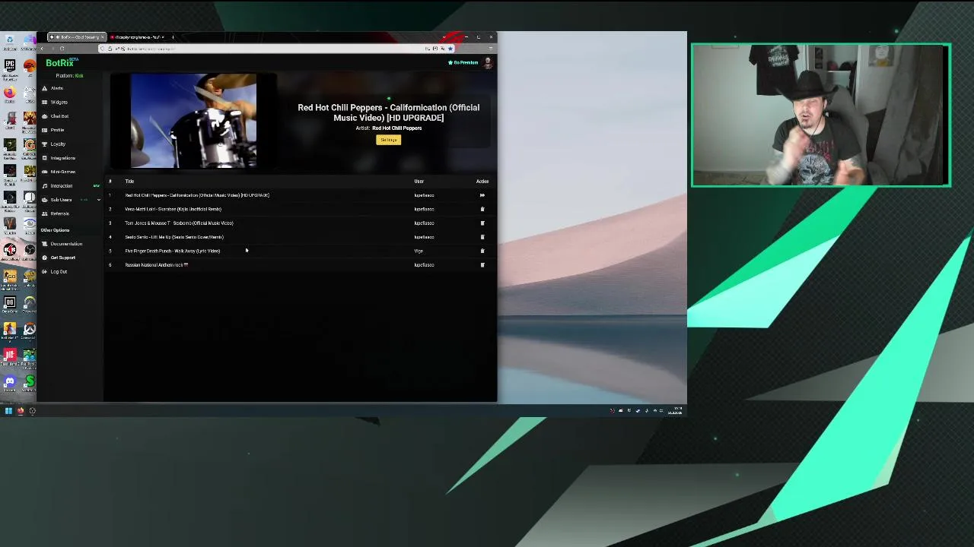The width and height of the screenshot is (974, 547).
Task: Open the user avatar menu
Action: click(x=488, y=63)
